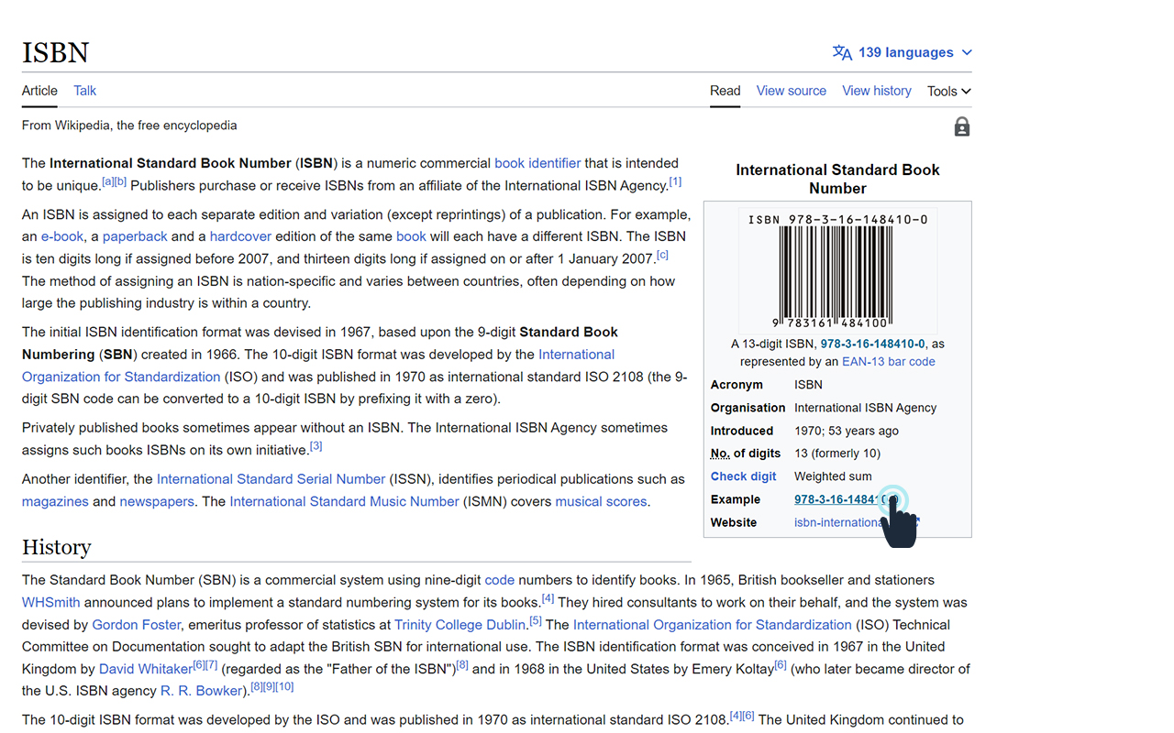
Task: Click the EAN-13 bar code link
Action: tap(888, 361)
